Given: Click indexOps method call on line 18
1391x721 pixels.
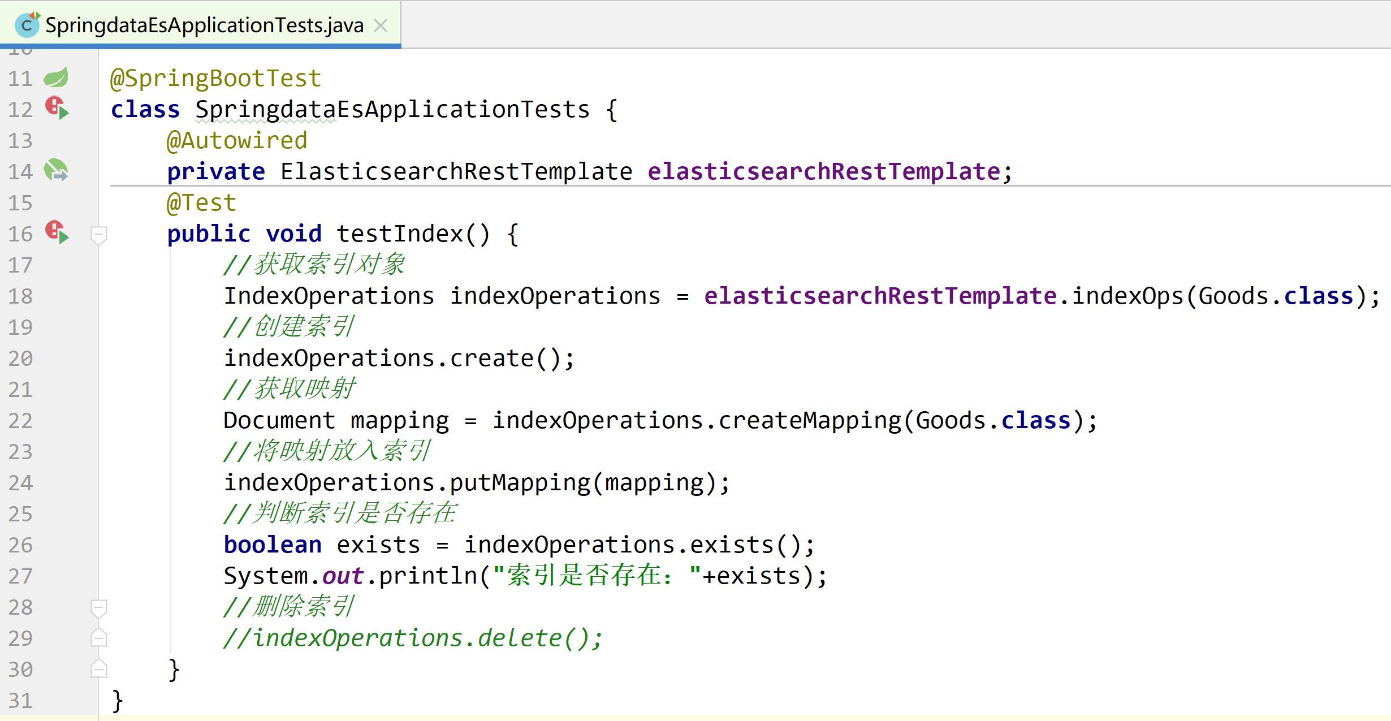Looking at the screenshot, I should click(x=1128, y=296).
